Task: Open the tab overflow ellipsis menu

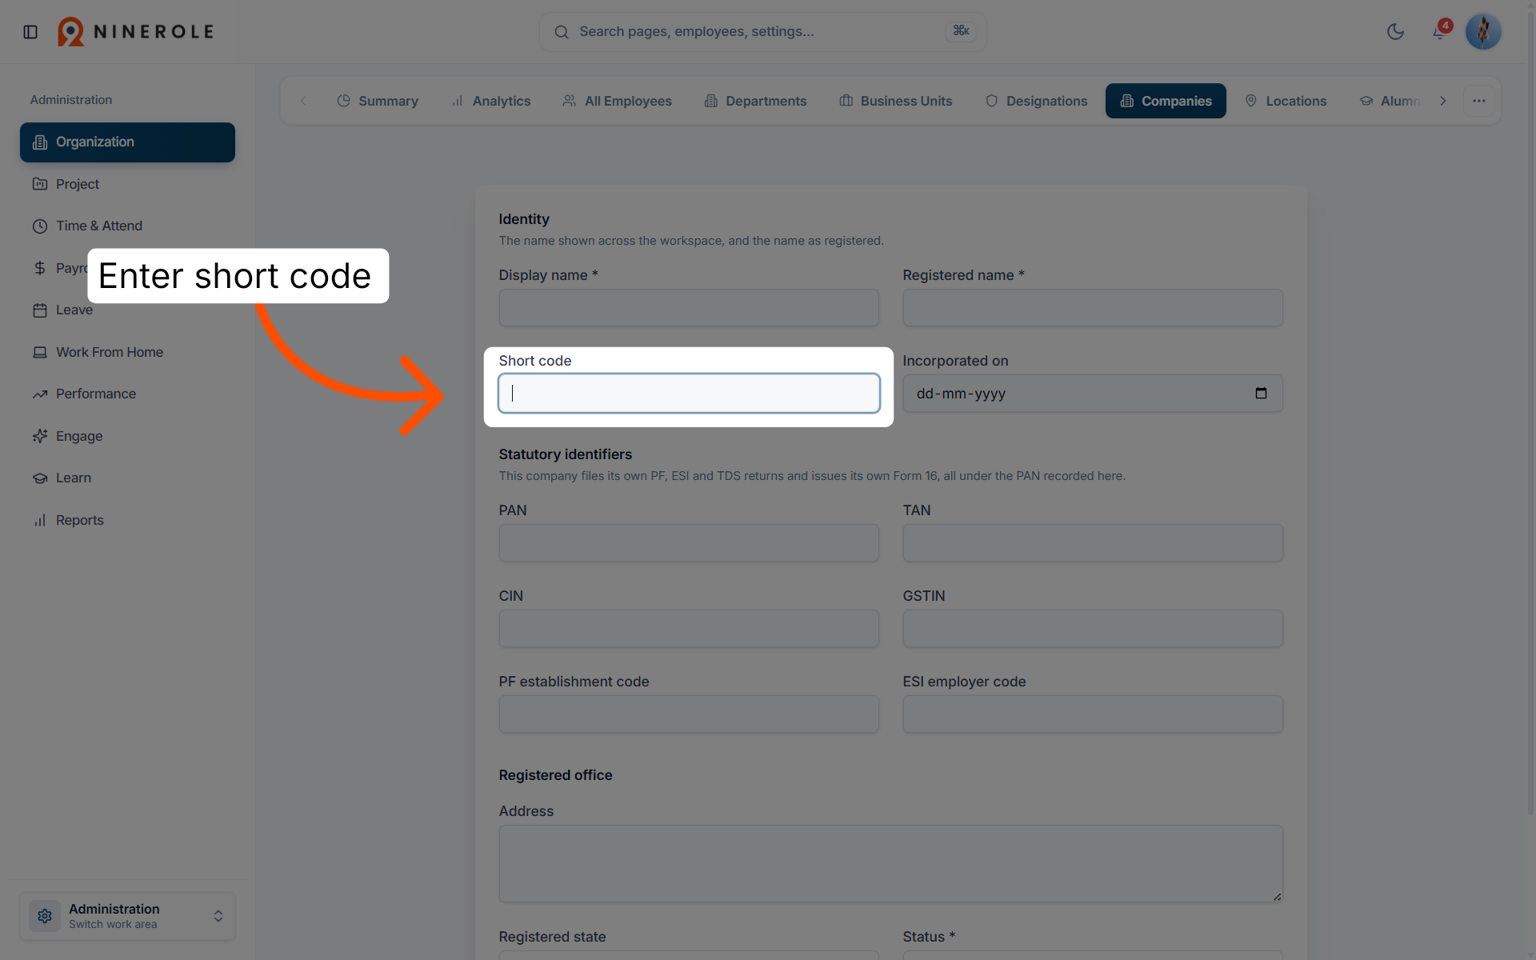Action: tap(1479, 101)
